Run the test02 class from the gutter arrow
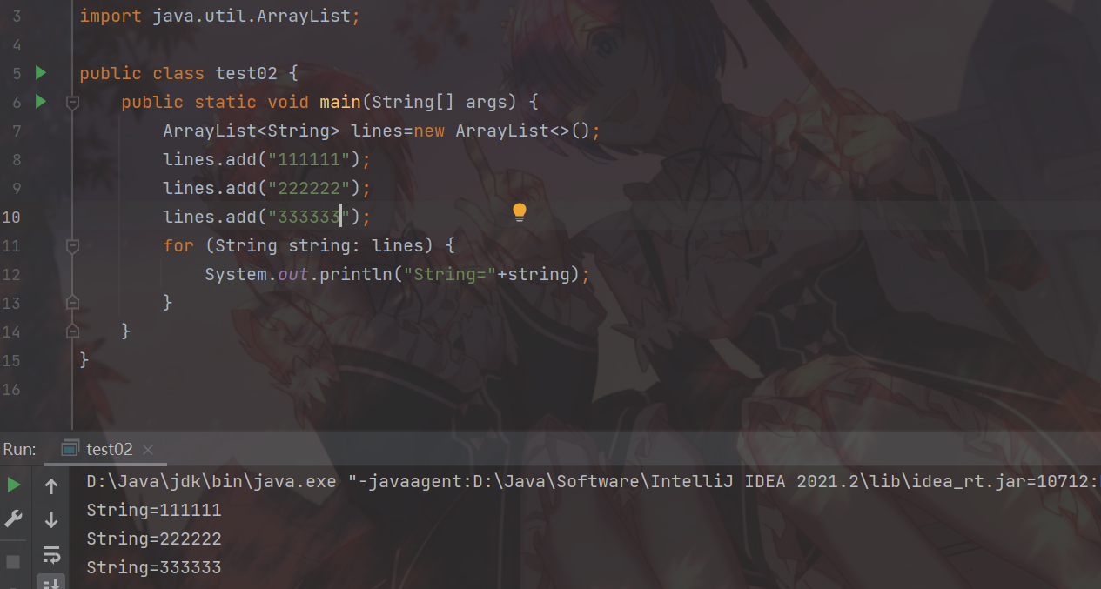1101x589 pixels. (40, 73)
